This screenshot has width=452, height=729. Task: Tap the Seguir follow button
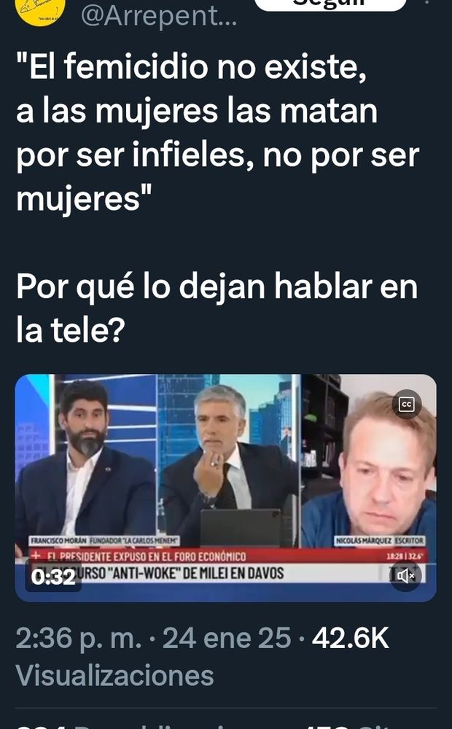[331, 4]
